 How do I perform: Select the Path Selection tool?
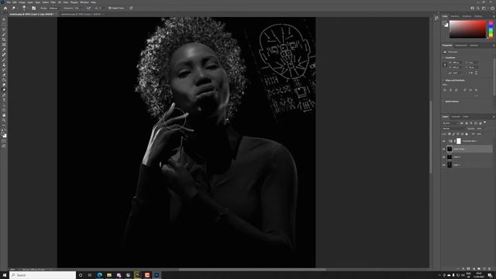pyautogui.click(x=4, y=105)
